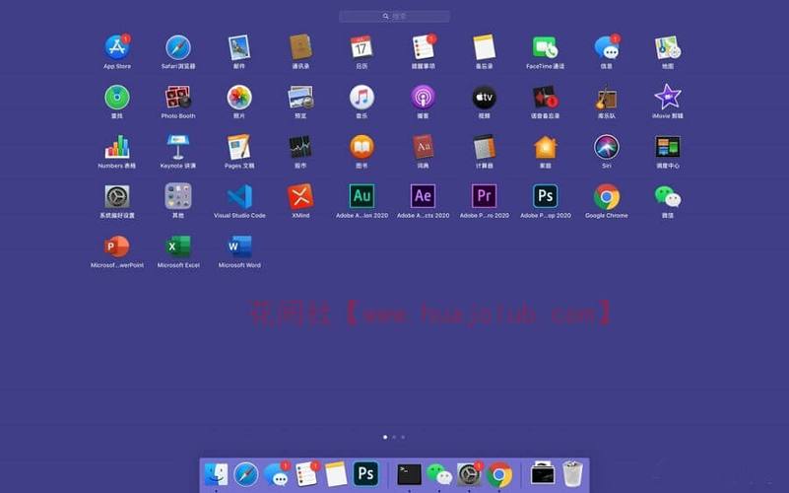Launch Keynote presentation app

[178, 147]
